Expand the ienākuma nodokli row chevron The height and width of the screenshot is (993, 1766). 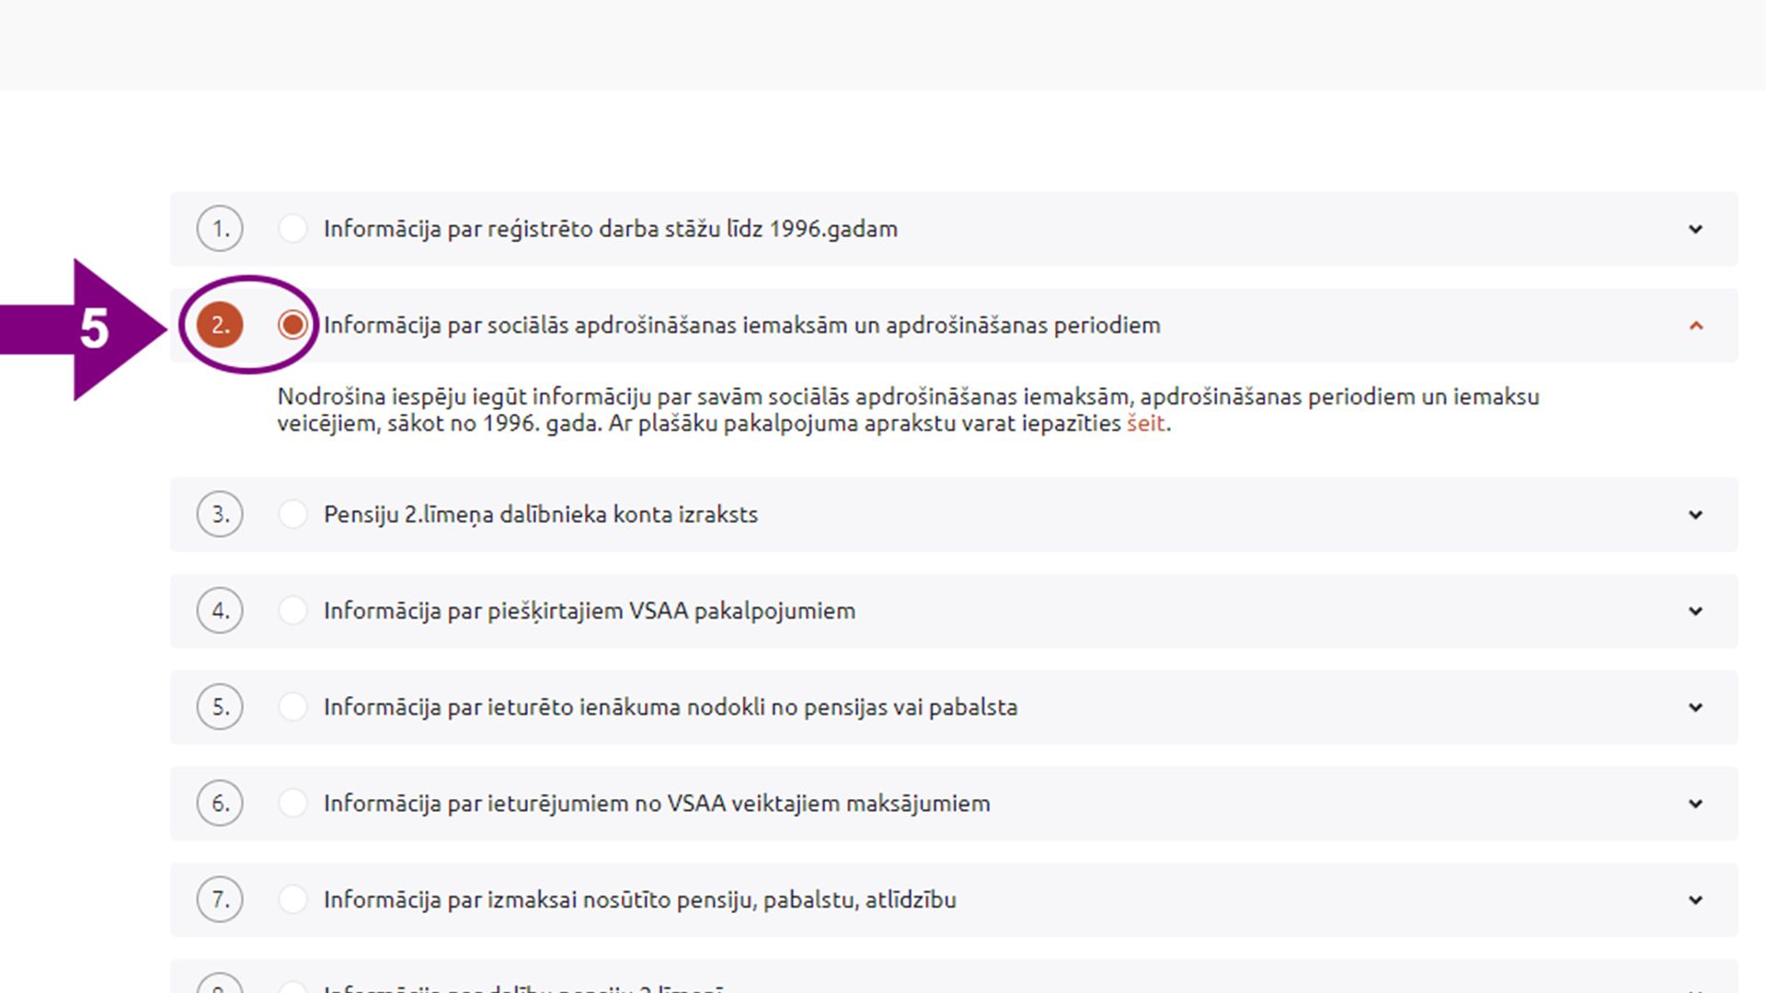1695,708
